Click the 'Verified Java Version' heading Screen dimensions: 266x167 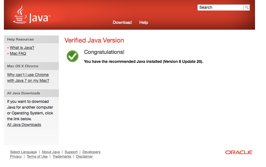pyautogui.click(x=94, y=40)
